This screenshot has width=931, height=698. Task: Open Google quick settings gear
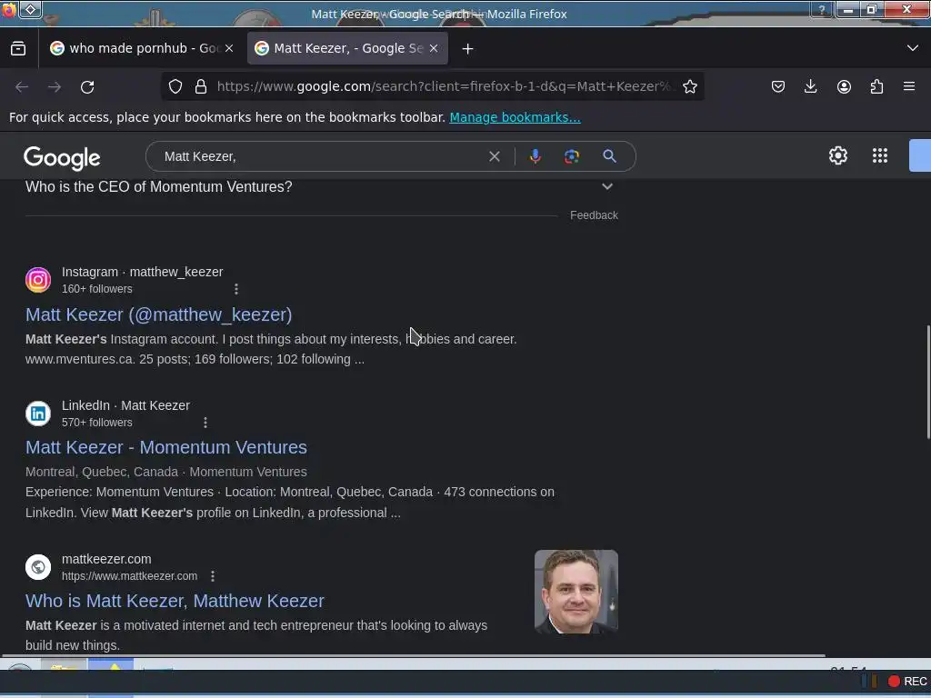[837, 155]
